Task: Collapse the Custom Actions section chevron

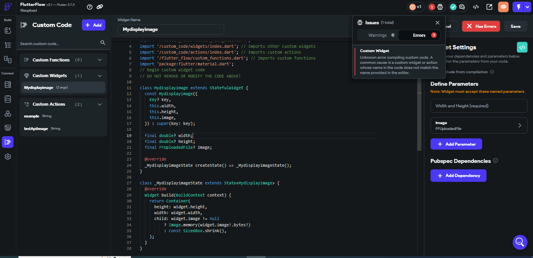Action: [100, 104]
